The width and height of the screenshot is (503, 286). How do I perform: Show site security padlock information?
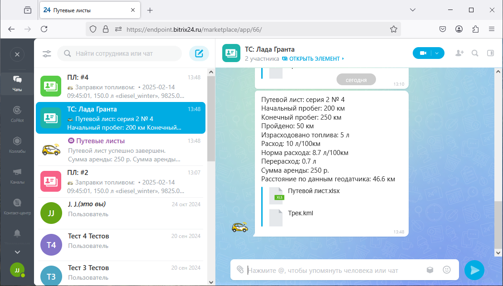(x=106, y=29)
